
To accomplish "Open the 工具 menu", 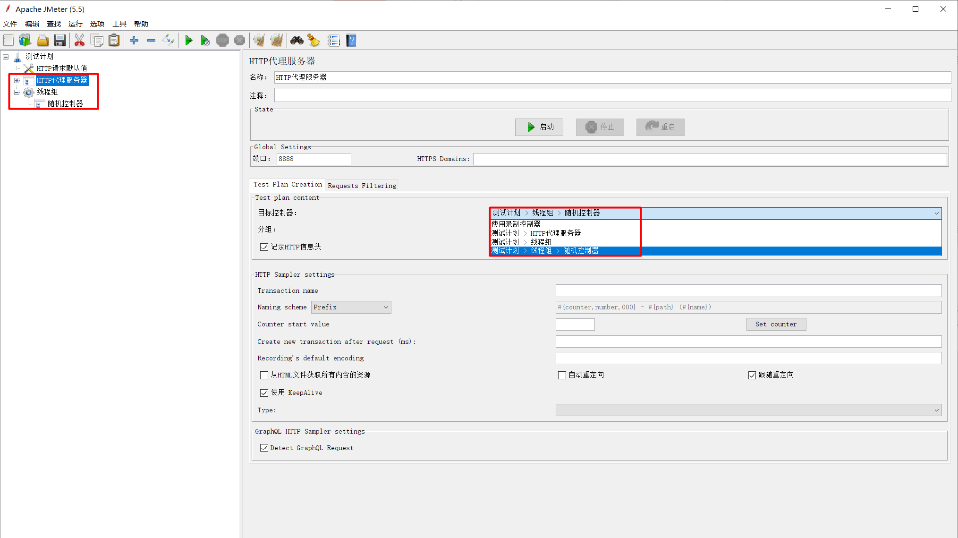I will [x=119, y=24].
